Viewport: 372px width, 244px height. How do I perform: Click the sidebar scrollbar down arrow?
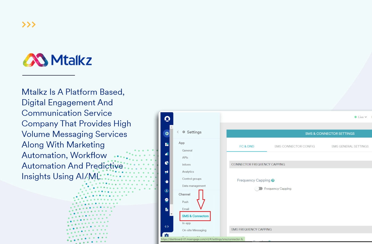(x=171, y=214)
